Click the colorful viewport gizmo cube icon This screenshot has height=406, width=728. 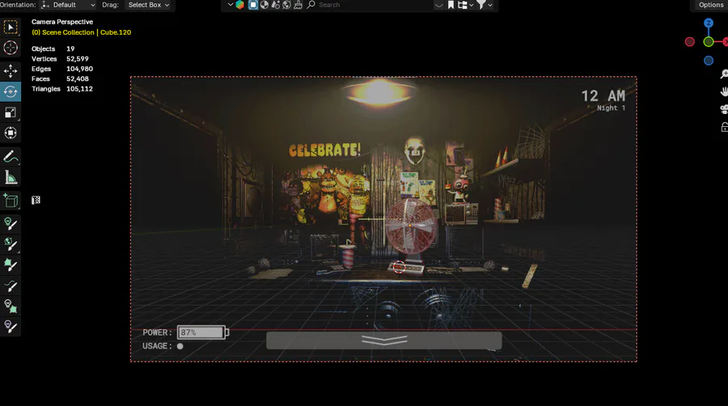pos(240,5)
